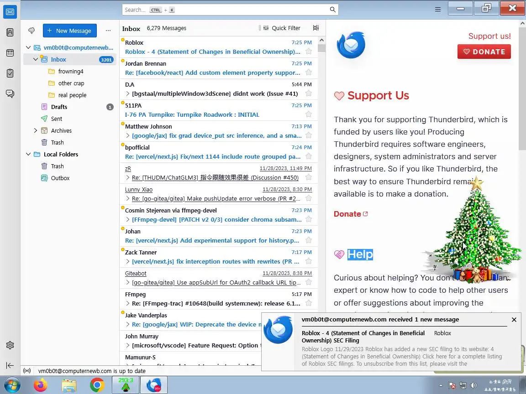Follow the Donate link
This screenshot has width=526, height=394.
pyautogui.click(x=351, y=214)
